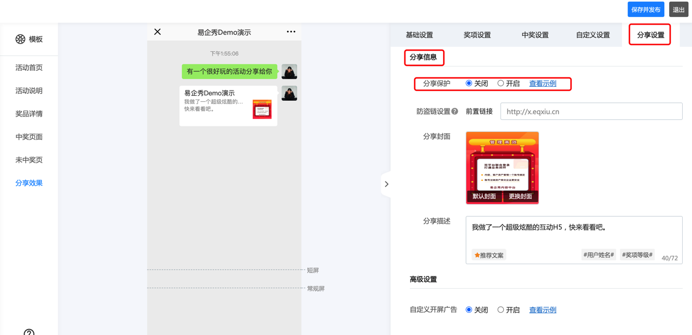Insert the #用户姓名# tag
This screenshot has width=692, height=335.
598,255
